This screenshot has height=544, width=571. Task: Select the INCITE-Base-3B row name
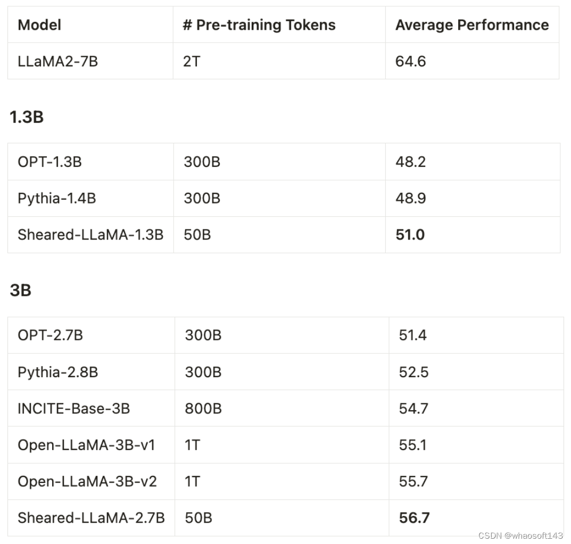73,409
